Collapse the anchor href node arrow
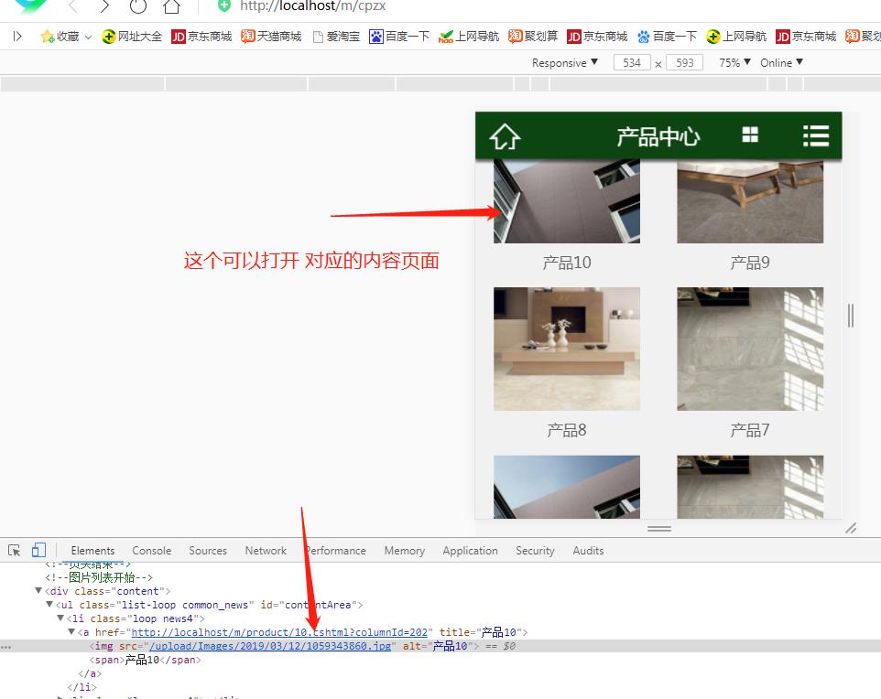Screen dimensions: 881x699 (72, 632)
